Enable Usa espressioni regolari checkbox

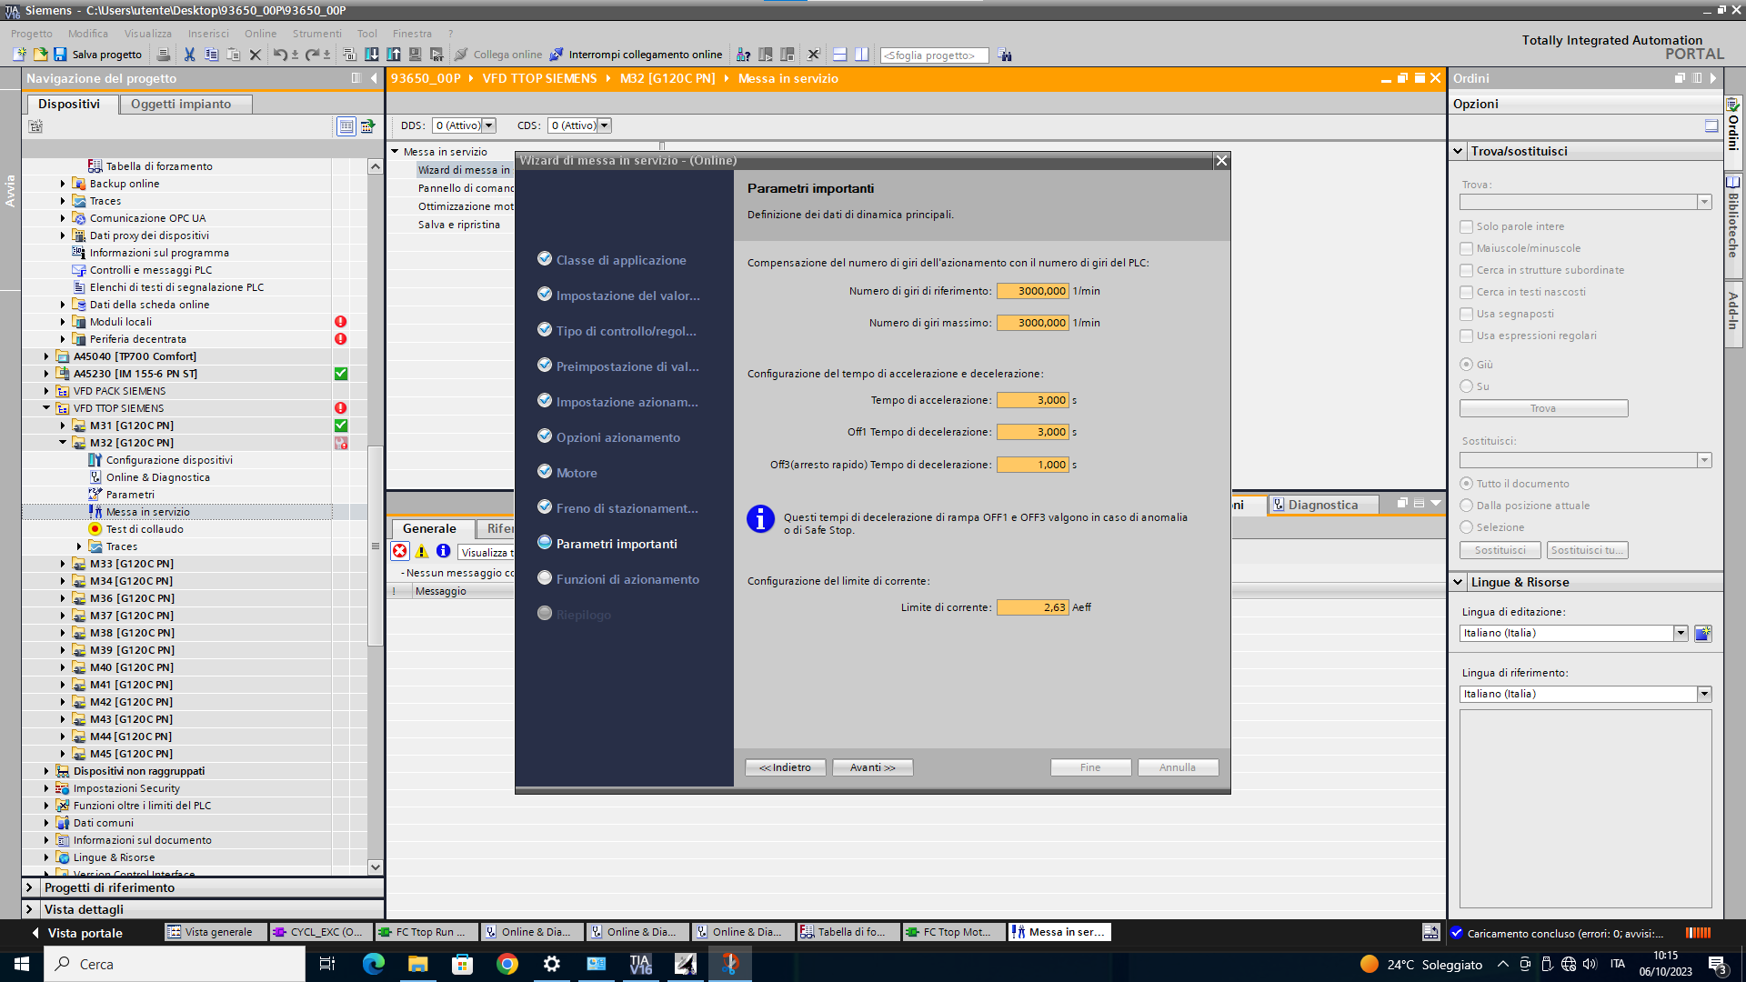pos(1466,336)
